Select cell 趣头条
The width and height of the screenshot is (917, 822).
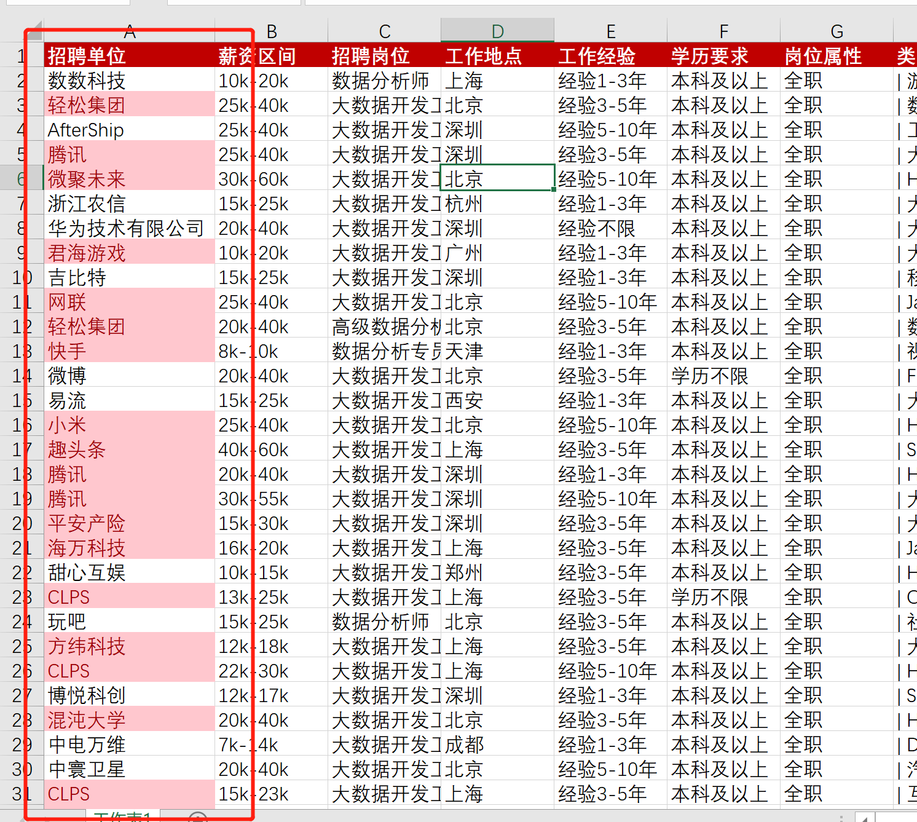[129, 449]
